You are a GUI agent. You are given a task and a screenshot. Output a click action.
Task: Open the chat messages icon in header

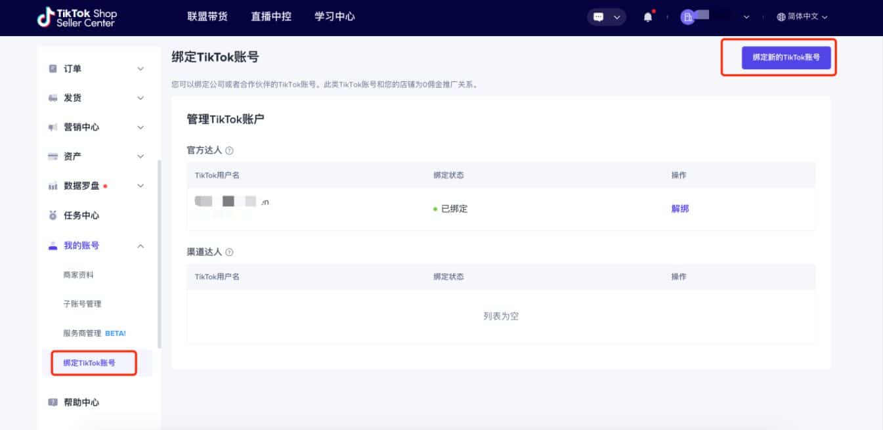[x=598, y=18]
